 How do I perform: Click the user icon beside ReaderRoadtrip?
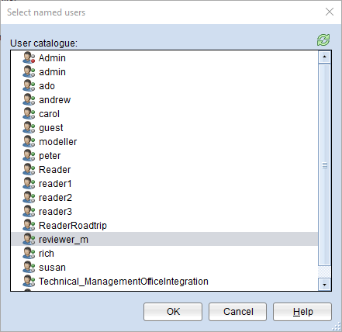29,225
